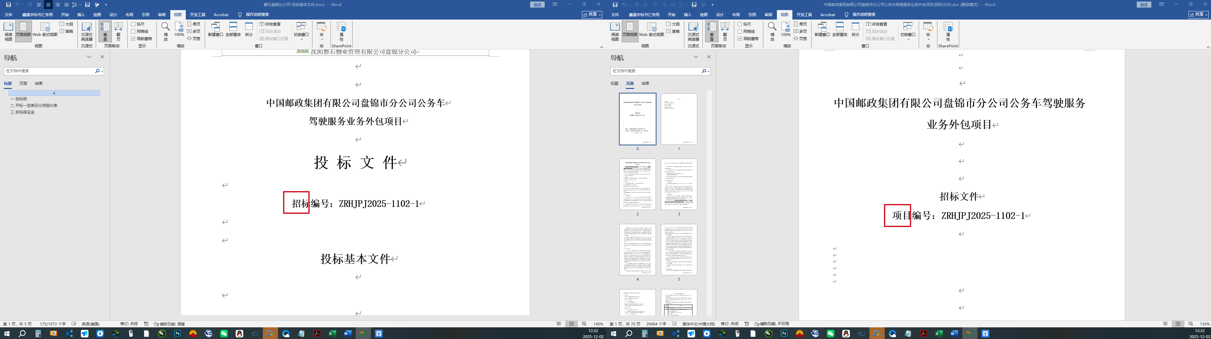Image resolution: width=1211 pixels, height=339 pixels.
Task: Click 新建窗口 in right window ribbon
Action: [822, 30]
